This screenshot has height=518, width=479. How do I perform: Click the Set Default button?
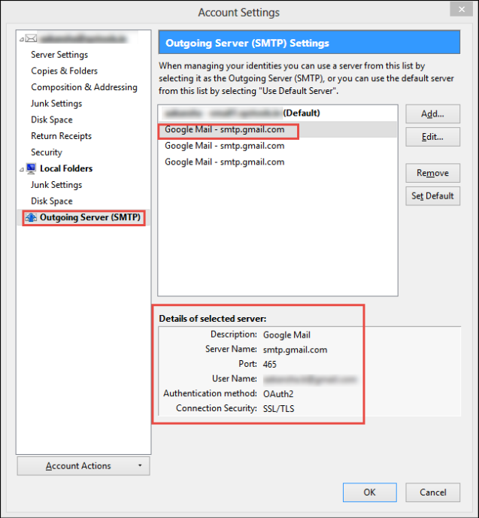[x=432, y=196]
